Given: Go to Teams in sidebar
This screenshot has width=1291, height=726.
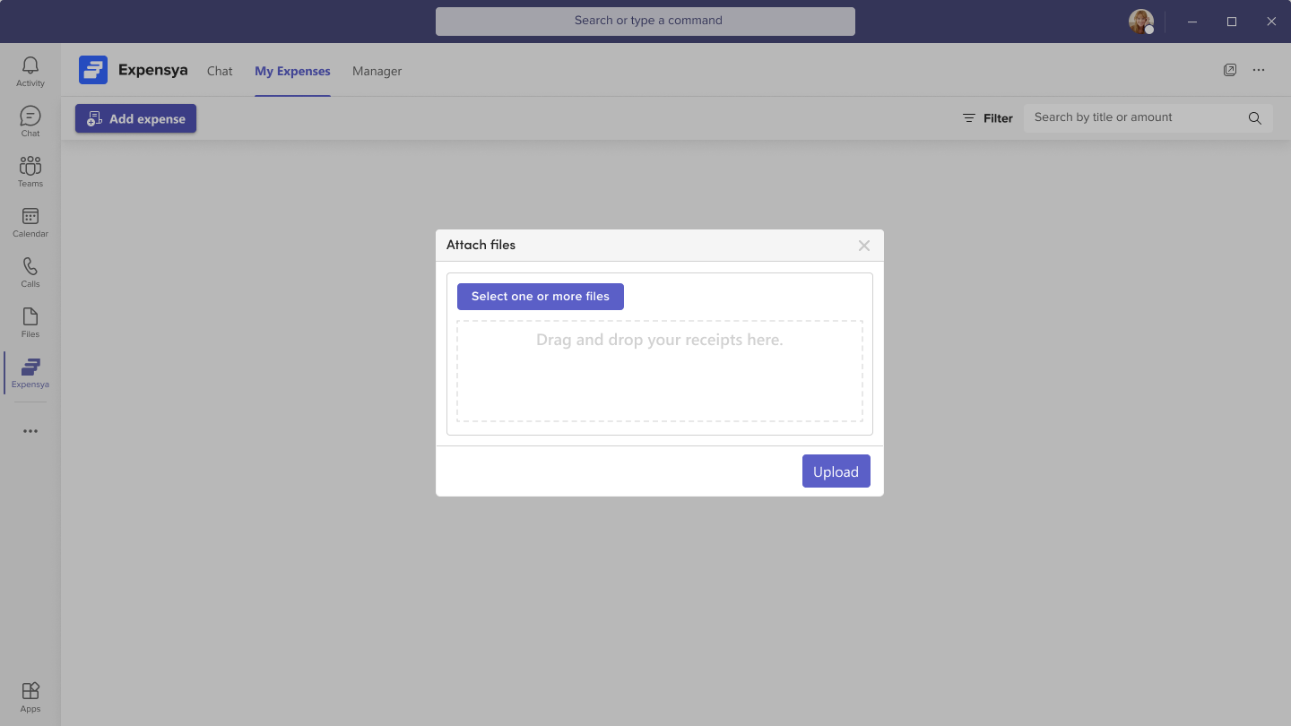Looking at the screenshot, I should click(x=30, y=172).
